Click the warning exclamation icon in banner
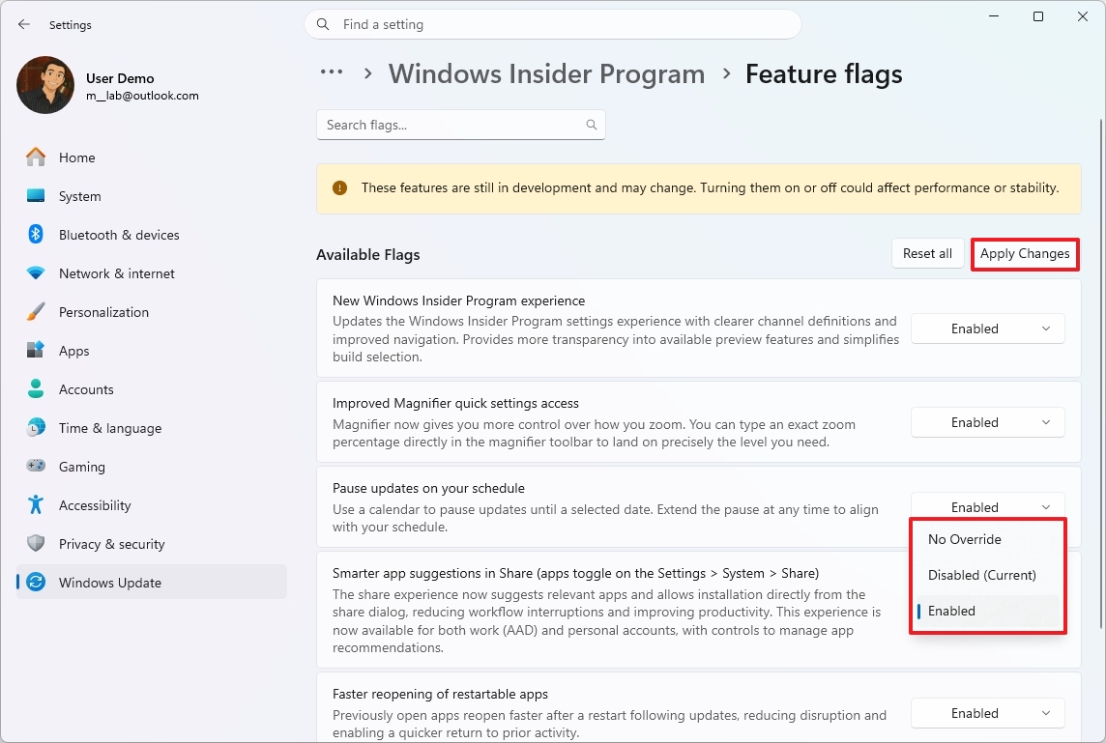This screenshot has height=743, width=1106. 340,188
